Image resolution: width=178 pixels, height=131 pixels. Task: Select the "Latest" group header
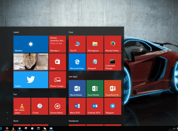(x=16, y=32)
